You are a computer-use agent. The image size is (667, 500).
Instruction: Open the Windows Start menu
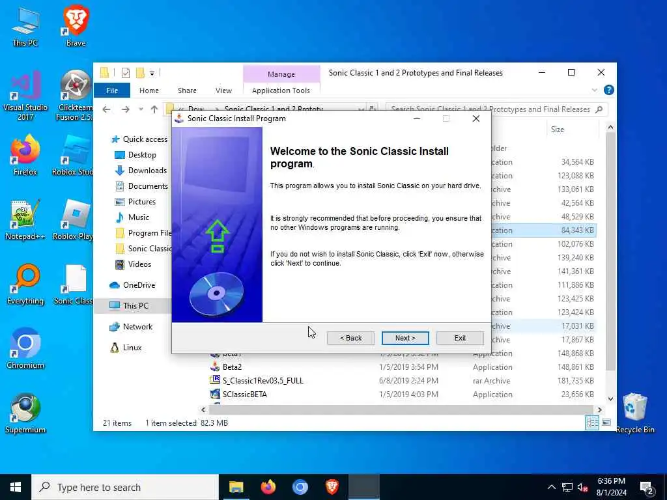[x=16, y=487]
